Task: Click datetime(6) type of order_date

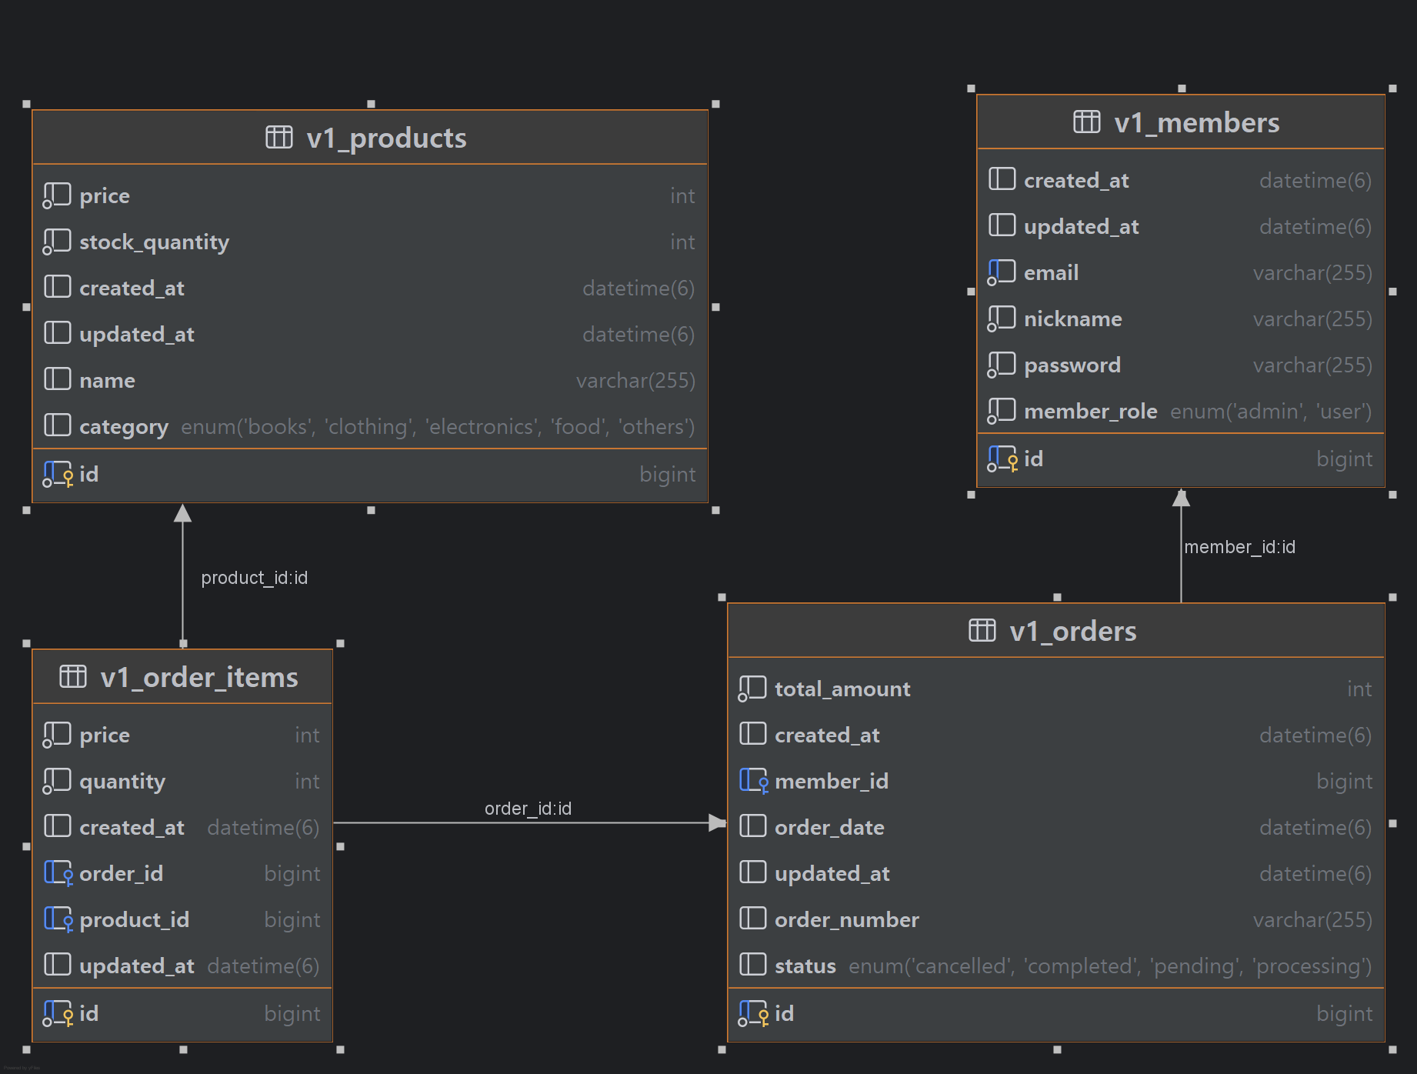Action: click(1315, 828)
